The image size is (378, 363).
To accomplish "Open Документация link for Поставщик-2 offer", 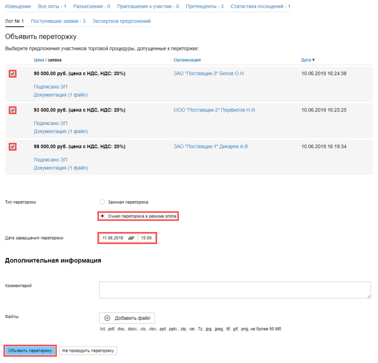I will 60,131.
